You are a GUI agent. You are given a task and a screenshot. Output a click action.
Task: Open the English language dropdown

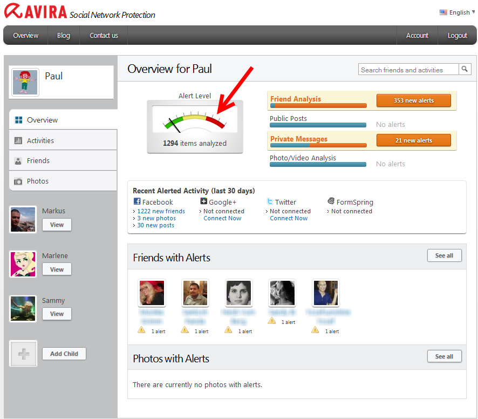[459, 12]
